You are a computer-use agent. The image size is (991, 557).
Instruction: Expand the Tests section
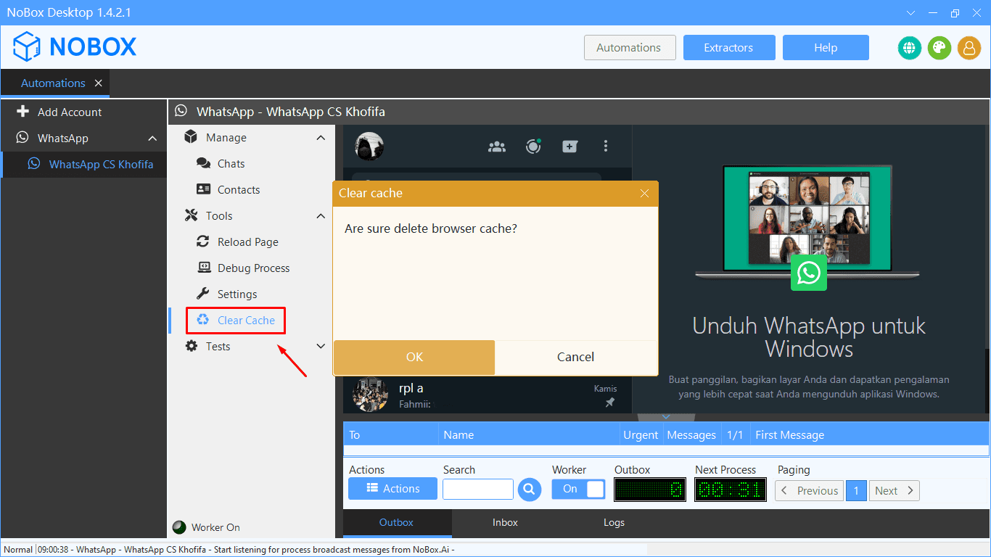pyautogui.click(x=321, y=346)
